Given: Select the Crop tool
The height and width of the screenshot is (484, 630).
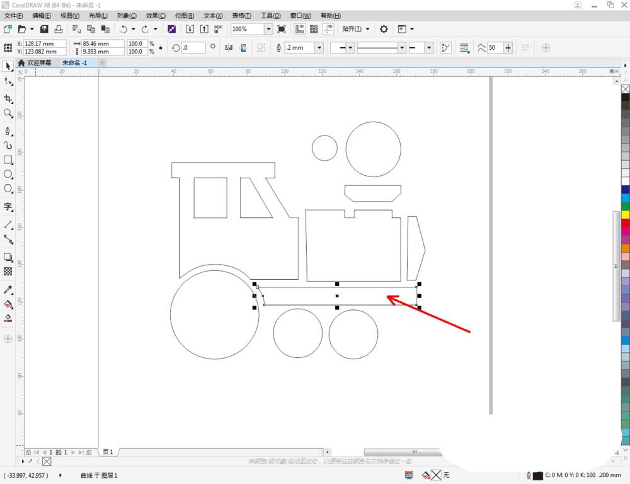Looking at the screenshot, I should point(8,99).
